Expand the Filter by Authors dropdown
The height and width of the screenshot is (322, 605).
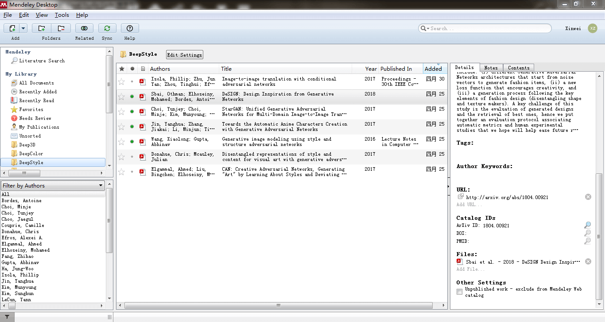[101, 186]
